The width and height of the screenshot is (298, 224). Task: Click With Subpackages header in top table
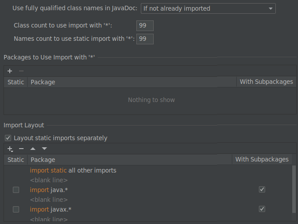click(x=266, y=82)
